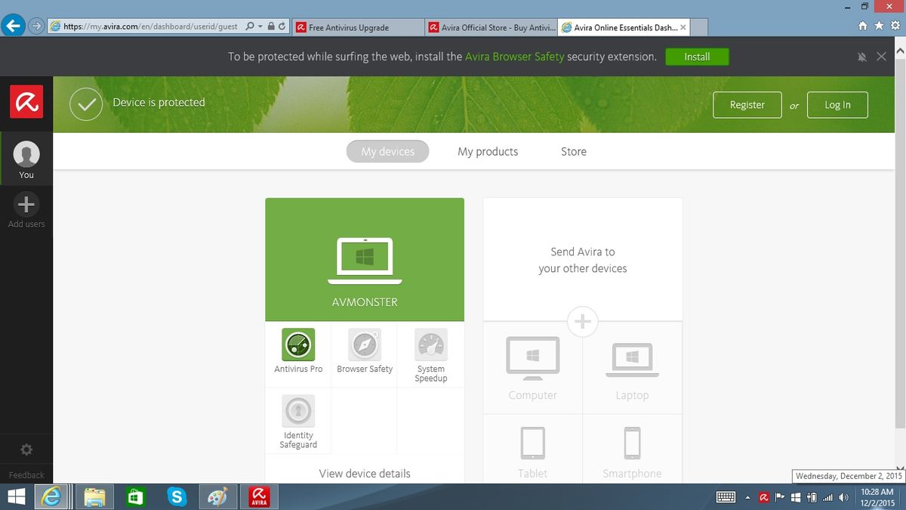Click the Add users plus icon
Image resolution: width=906 pixels, height=510 pixels.
(x=26, y=204)
